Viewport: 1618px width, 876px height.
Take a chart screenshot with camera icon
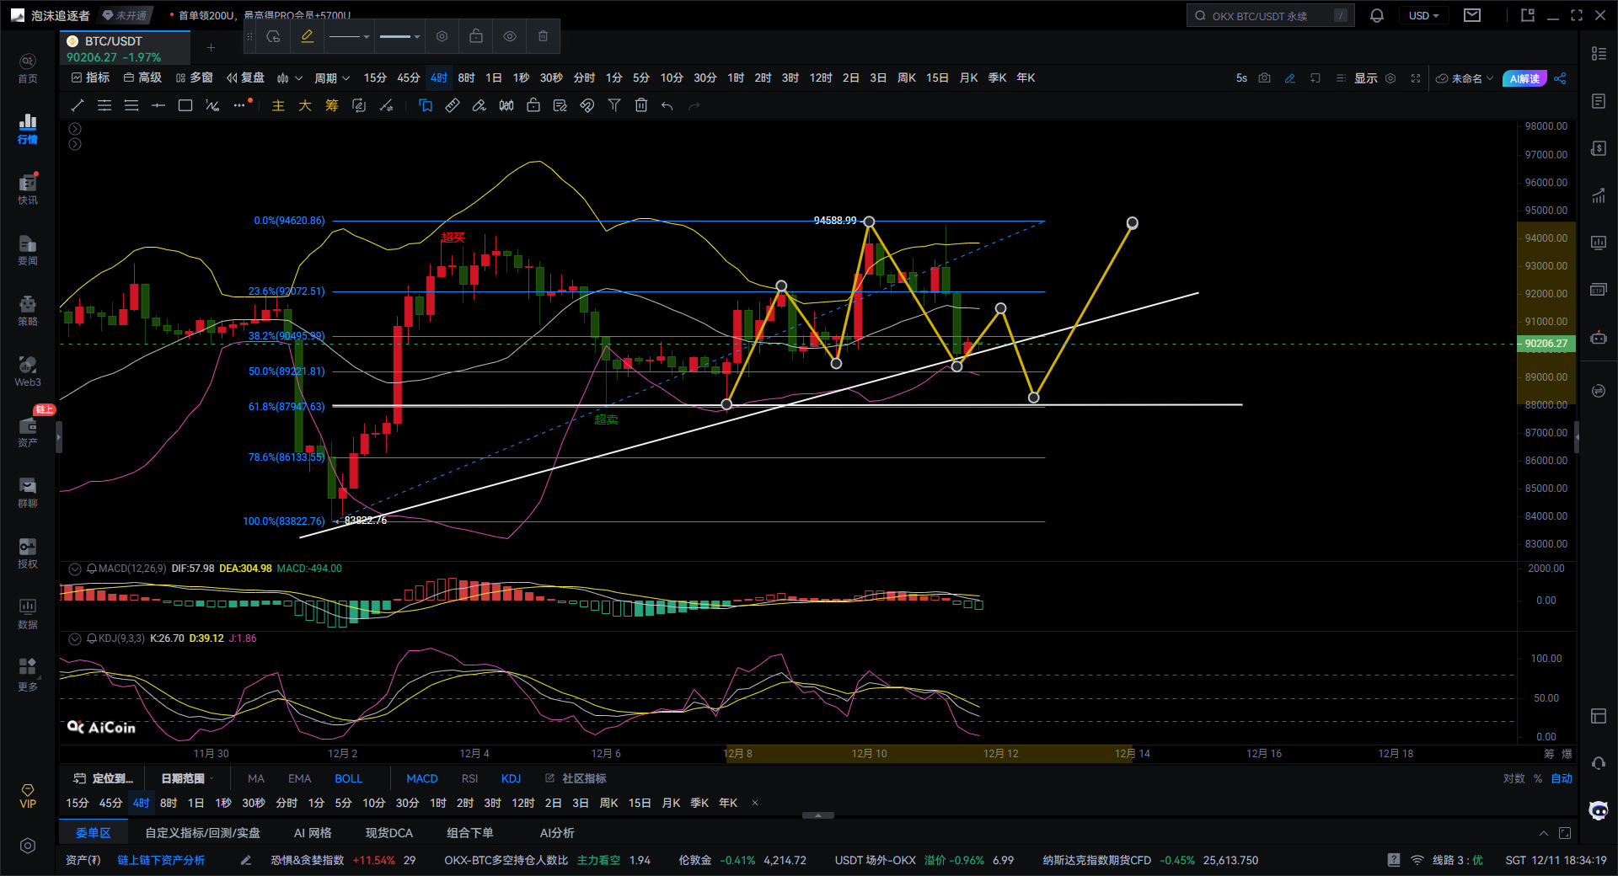point(1264,78)
